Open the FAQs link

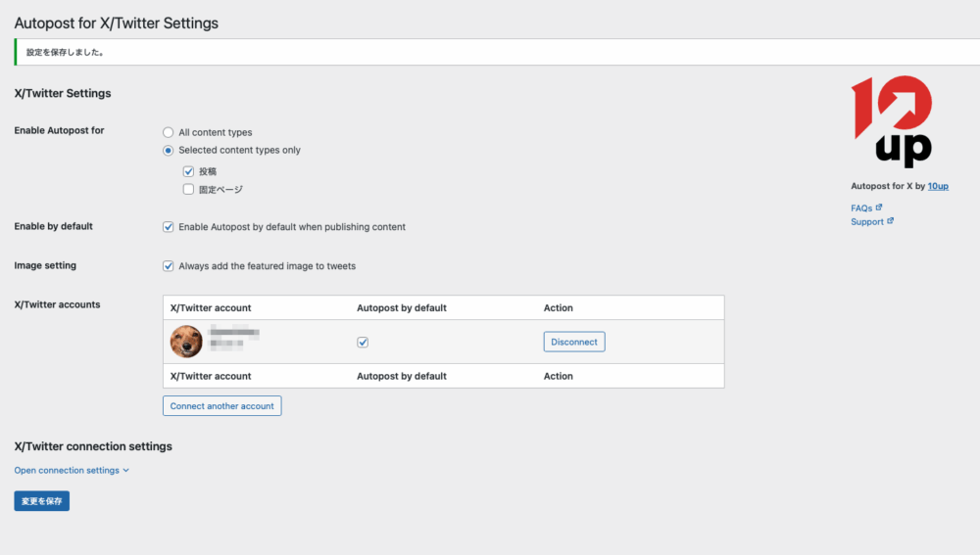(861, 208)
